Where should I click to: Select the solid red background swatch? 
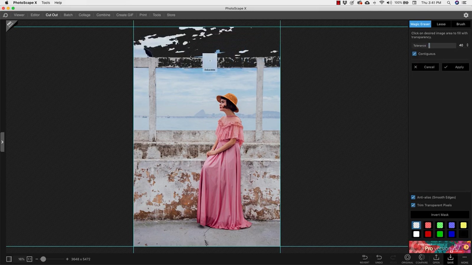pos(428,234)
